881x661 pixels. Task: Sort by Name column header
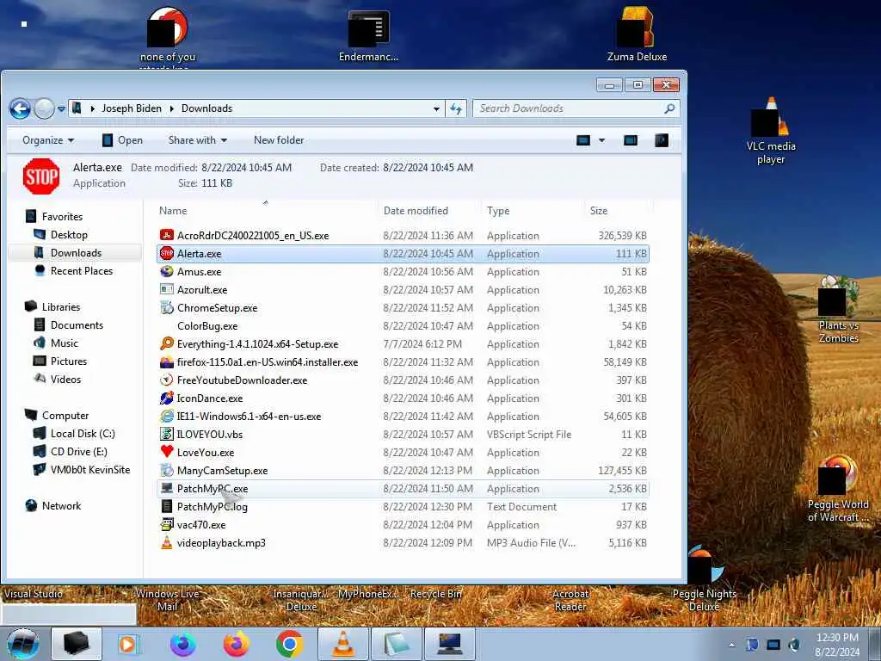pyautogui.click(x=173, y=211)
